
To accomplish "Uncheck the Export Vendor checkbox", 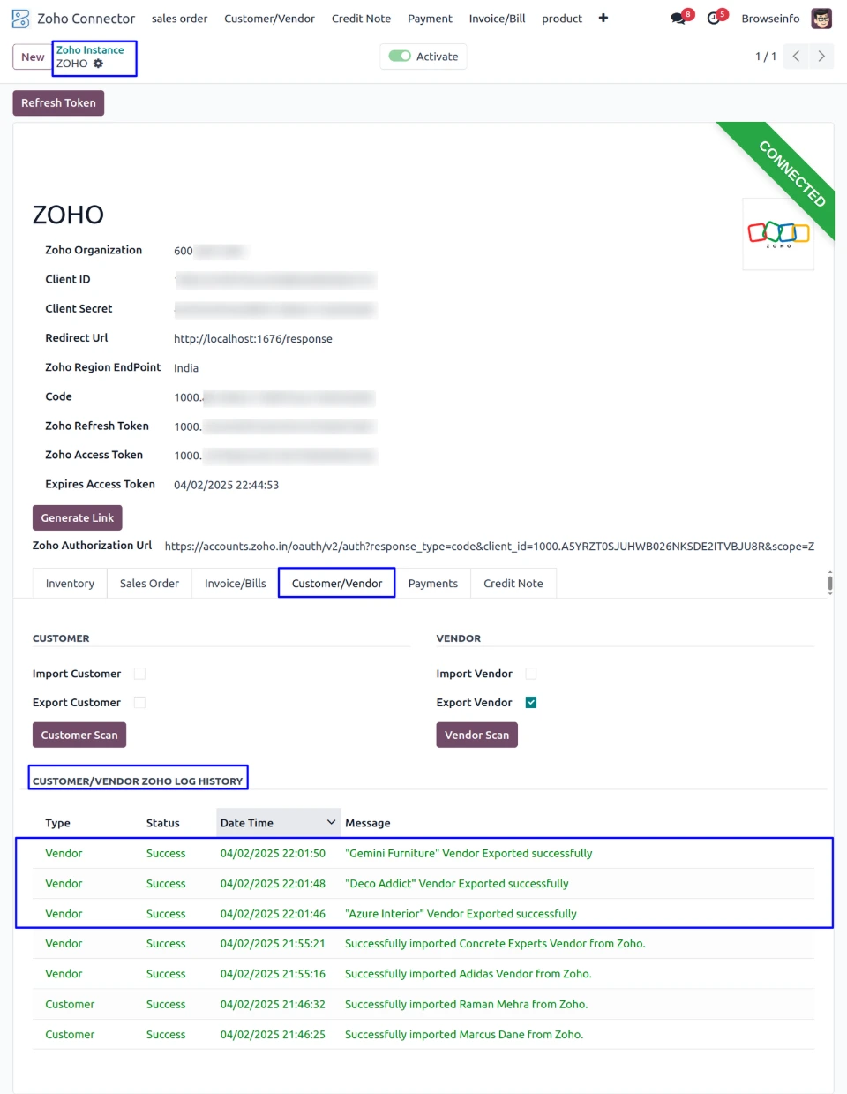I will tap(531, 703).
